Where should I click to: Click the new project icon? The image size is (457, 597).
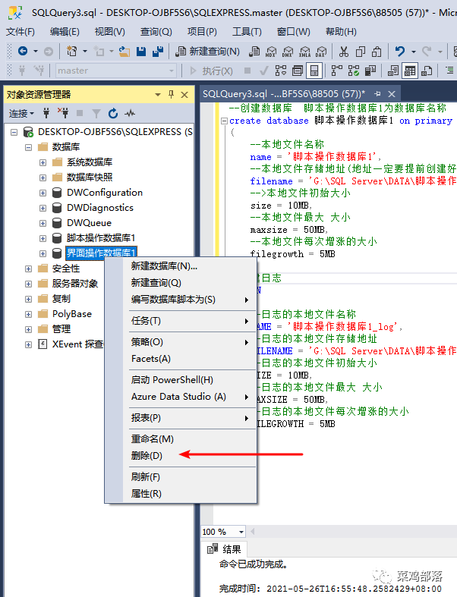click(x=71, y=51)
